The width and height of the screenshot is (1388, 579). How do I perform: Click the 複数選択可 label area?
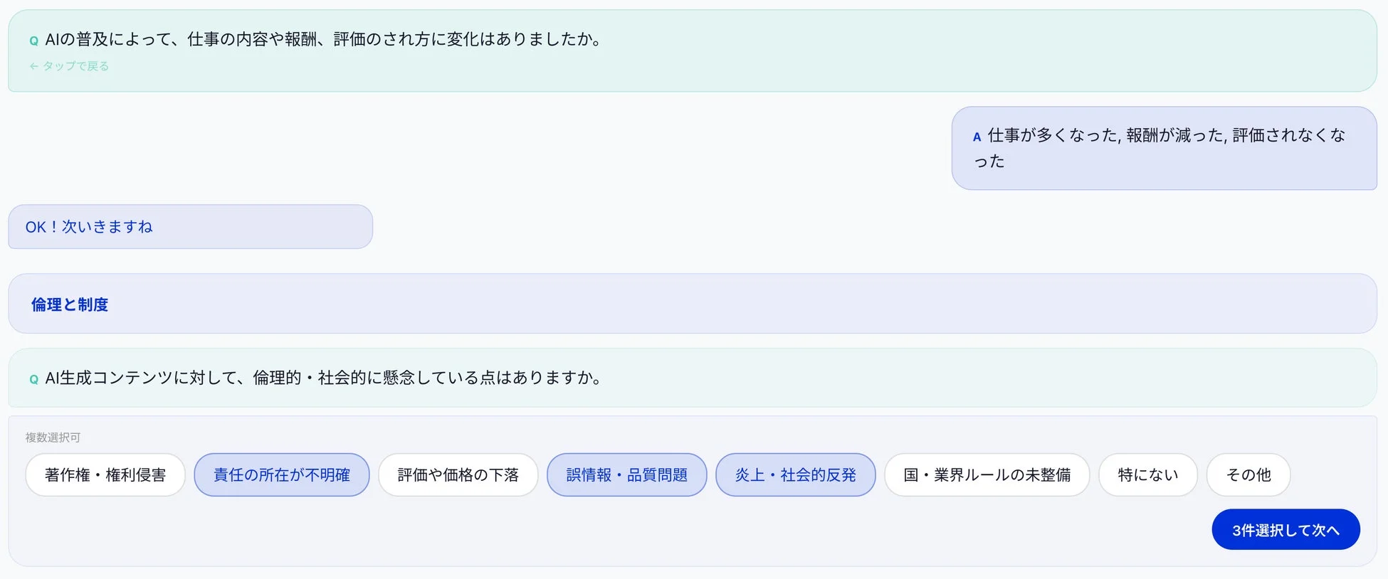tap(54, 437)
